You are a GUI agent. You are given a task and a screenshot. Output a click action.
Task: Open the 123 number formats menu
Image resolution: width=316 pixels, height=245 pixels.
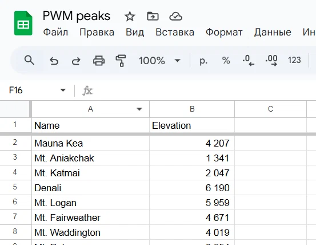coord(294,60)
